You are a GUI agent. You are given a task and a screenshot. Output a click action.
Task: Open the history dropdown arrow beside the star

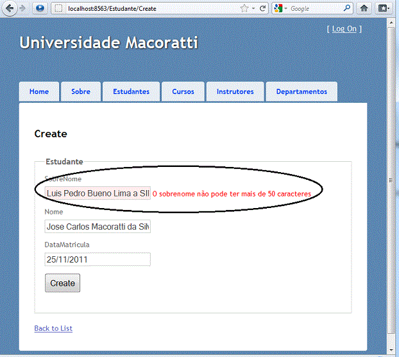click(253, 8)
